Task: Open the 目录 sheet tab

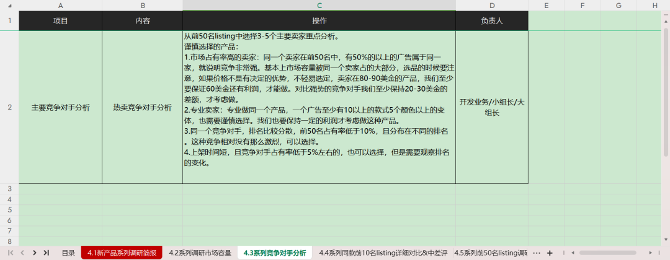Action: [x=68, y=253]
